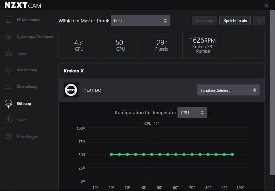The width and height of the screenshot is (275, 191).
Task: Open Systemspezifikationen via the eye icon
Action: pyautogui.click(x=8, y=37)
